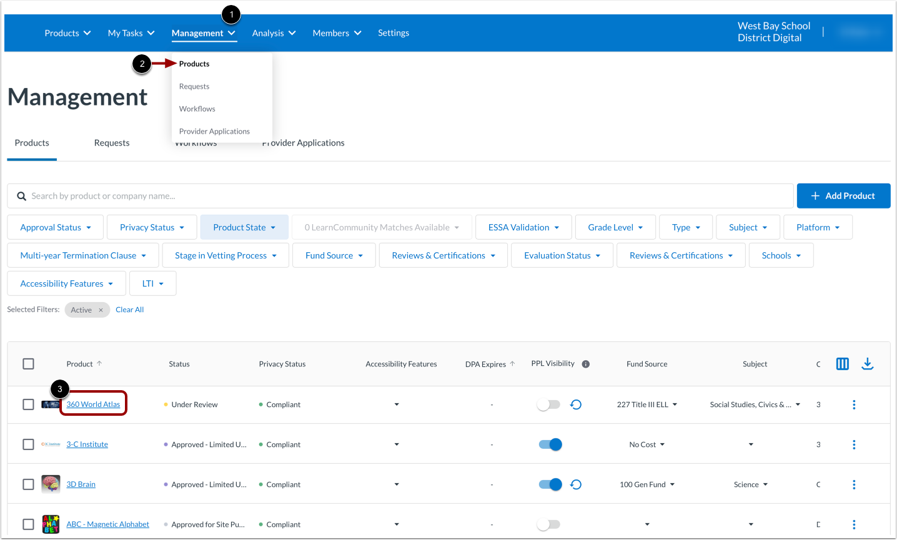Open the Grade Level filter dropdown

(x=615, y=227)
